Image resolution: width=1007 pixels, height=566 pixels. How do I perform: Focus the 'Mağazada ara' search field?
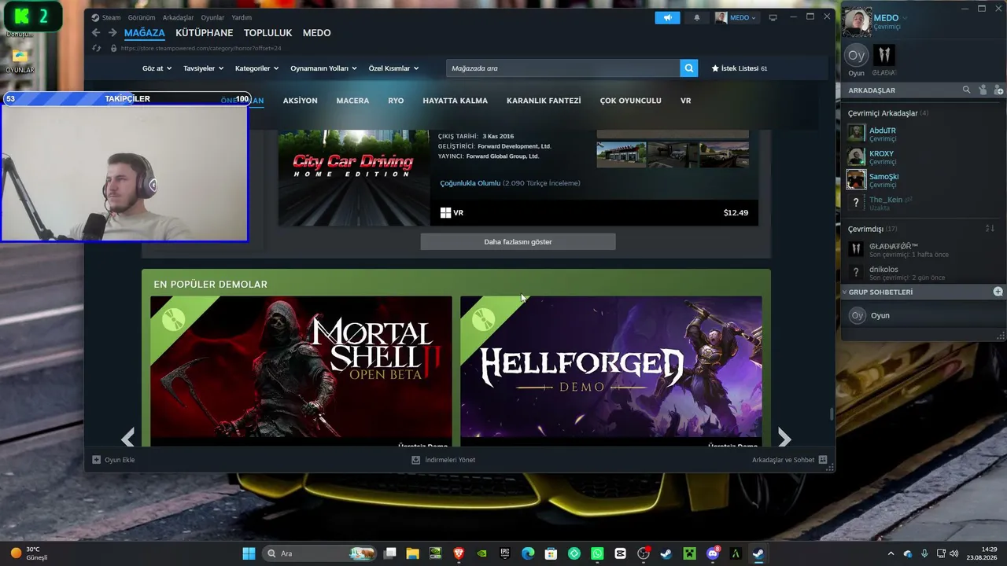pyautogui.click(x=563, y=68)
